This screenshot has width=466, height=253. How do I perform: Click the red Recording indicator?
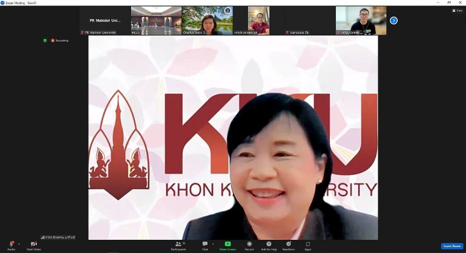[60, 40]
